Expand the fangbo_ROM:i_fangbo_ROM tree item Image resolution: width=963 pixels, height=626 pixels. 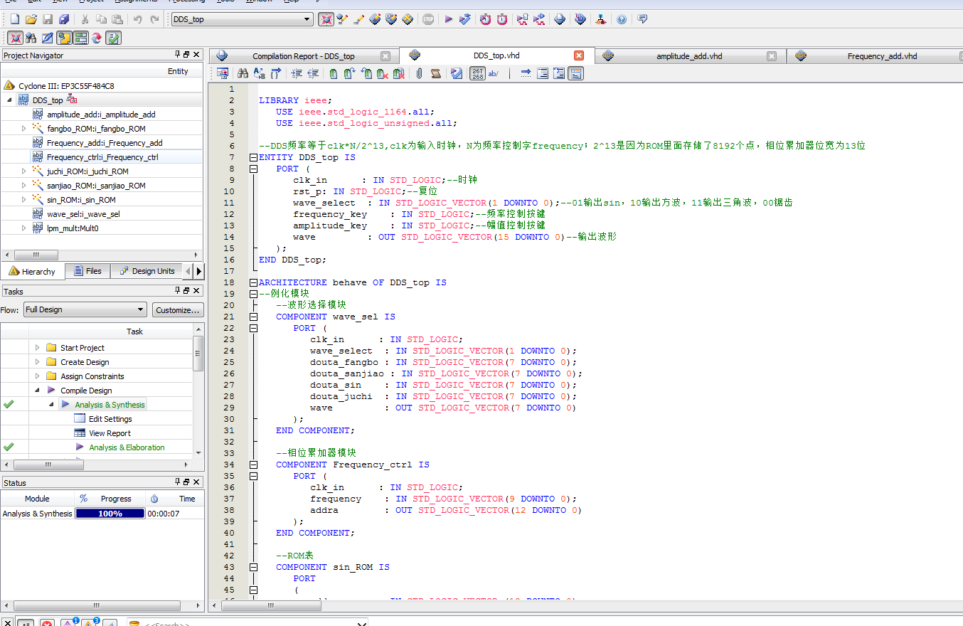coord(22,129)
